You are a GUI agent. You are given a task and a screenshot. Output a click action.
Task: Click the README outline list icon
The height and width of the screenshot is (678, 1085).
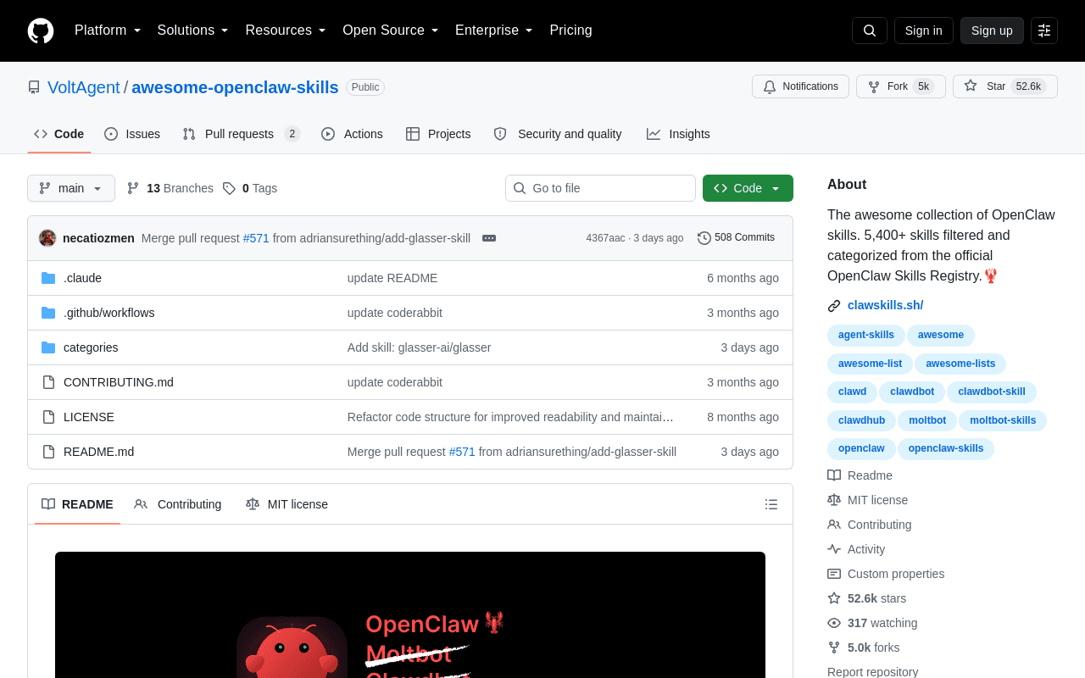pos(771,504)
